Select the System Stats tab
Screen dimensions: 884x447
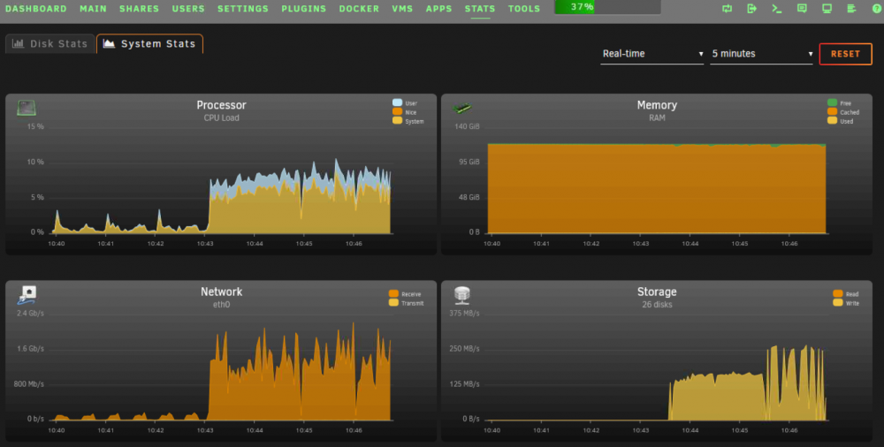click(x=150, y=43)
